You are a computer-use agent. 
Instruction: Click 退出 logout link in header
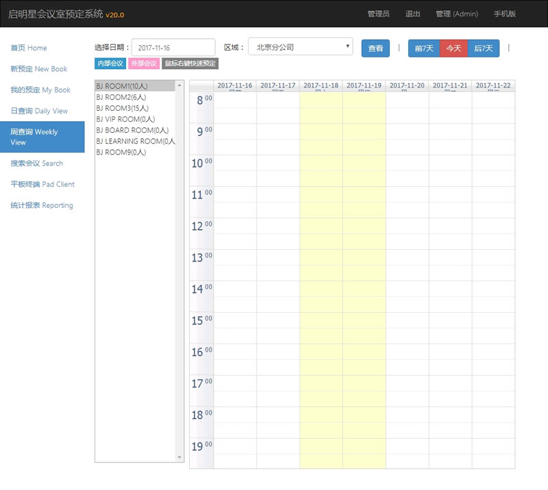coord(412,14)
